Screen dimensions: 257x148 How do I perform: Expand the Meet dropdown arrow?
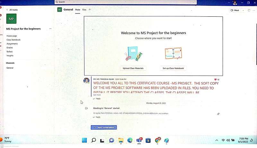[x=243, y=10]
